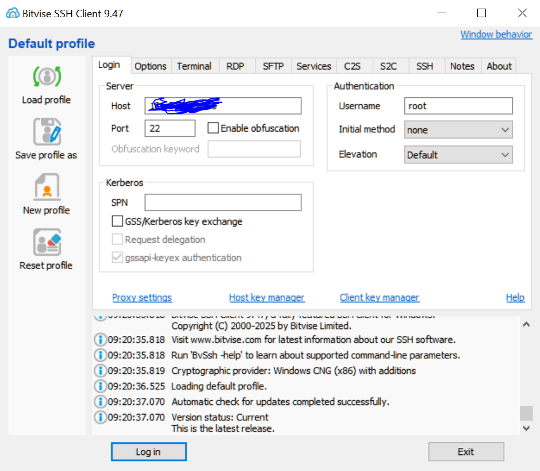Viewport: 540px width, 471px height.
Task: Toggle GSS/Kerberos key exchange checkbox
Action: (x=117, y=221)
